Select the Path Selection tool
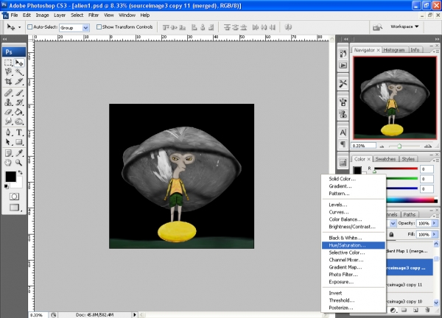This screenshot has height=318, width=442. point(8,142)
